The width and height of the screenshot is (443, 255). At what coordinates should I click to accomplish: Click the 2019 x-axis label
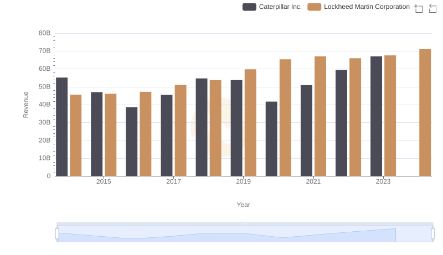pyautogui.click(x=243, y=181)
